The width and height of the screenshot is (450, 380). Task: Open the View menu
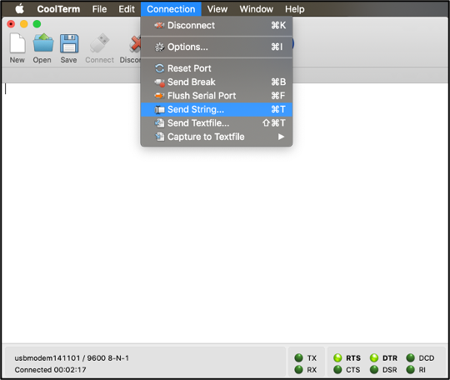pos(217,9)
